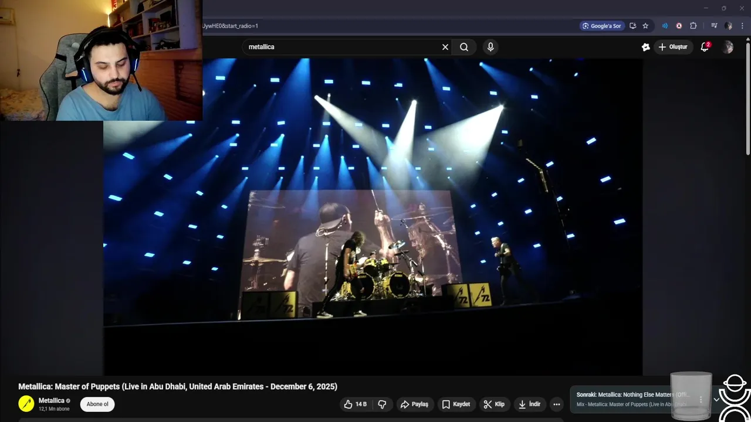Image resolution: width=751 pixels, height=422 pixels.
Task: Like the video with thumbs up
Action: [356, 404]
